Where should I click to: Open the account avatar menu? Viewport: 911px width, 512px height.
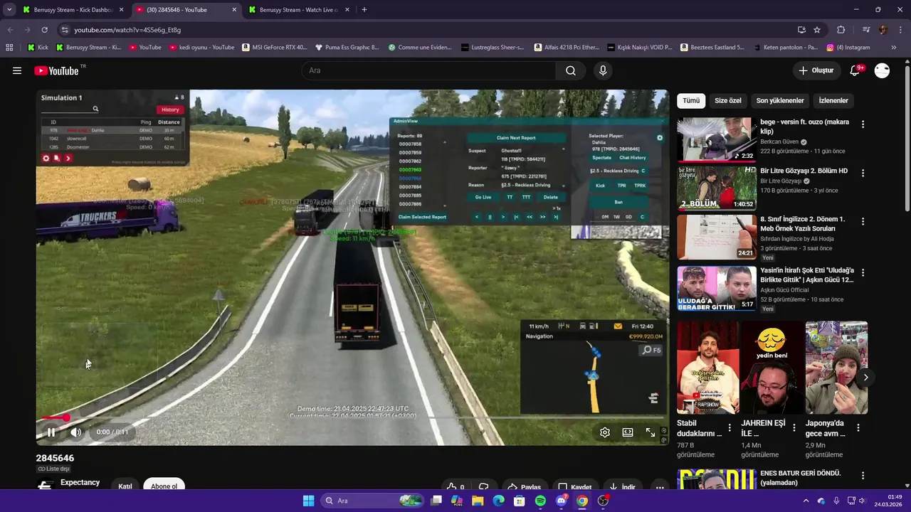[882, 70]
